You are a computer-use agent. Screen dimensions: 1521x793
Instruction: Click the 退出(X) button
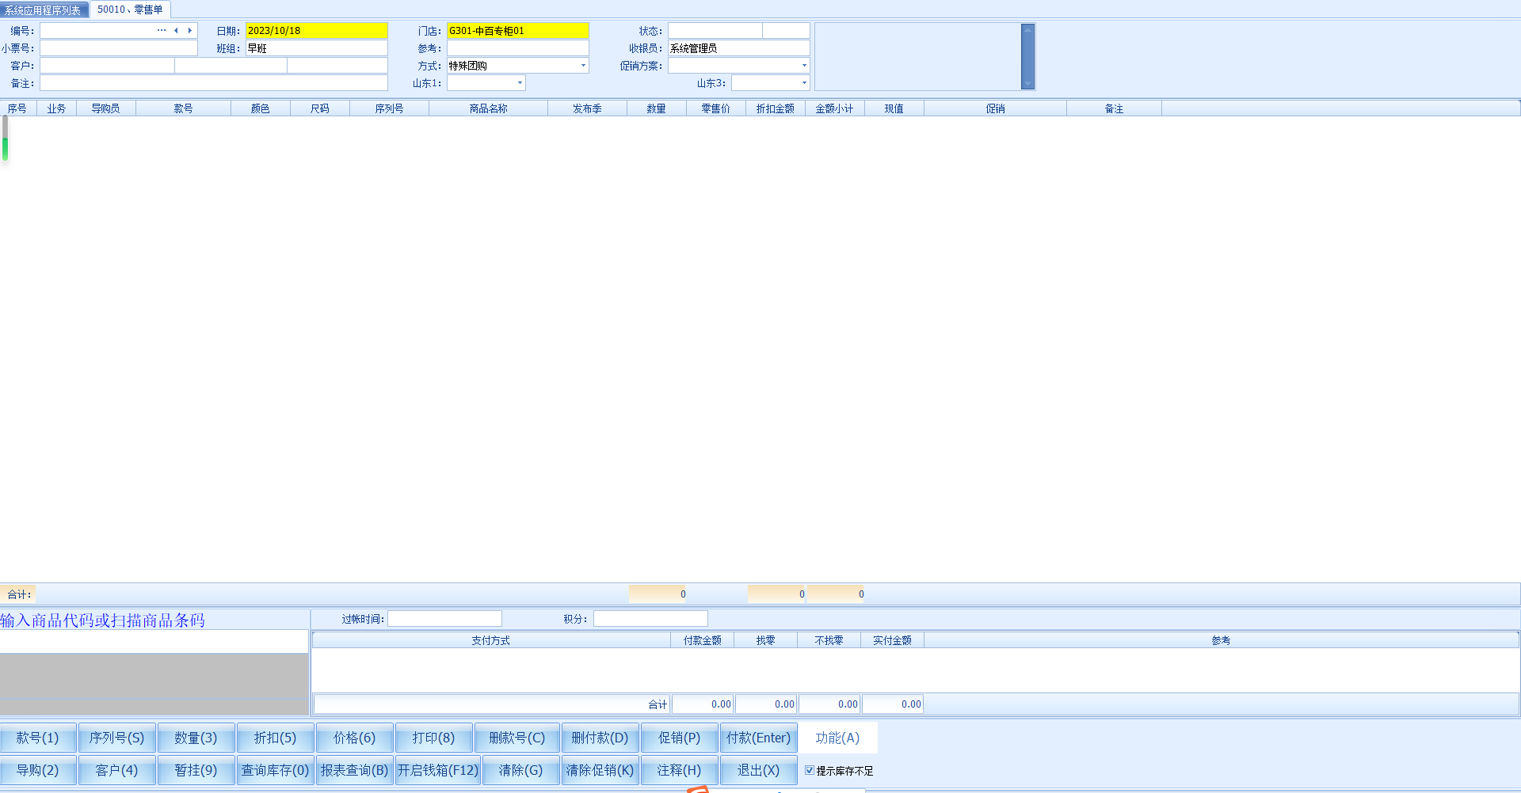[759, 770]
